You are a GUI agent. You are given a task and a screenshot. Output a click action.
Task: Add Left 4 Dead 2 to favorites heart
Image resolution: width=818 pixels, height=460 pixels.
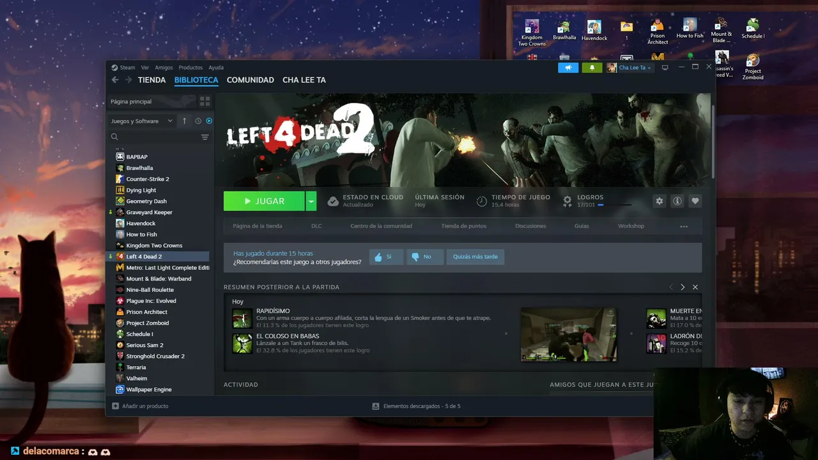[695, 201]
